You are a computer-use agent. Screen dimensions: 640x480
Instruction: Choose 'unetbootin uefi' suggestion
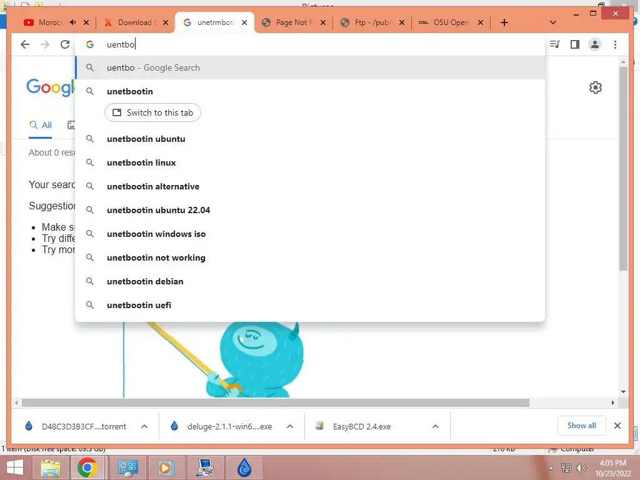310,305
